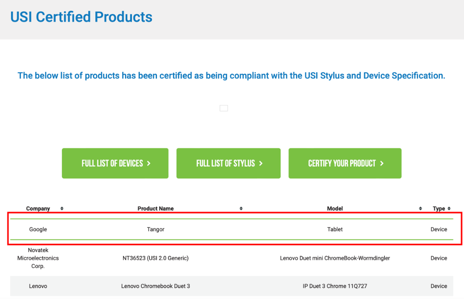The width and height of the screenshot is (464, 299).
Task: Select the Google company cell
Action: (x=38, y=229)
